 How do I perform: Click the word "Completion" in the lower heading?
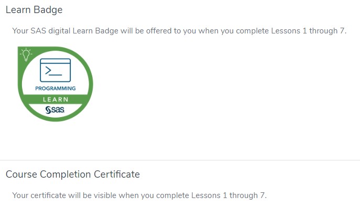coord(63,174)
